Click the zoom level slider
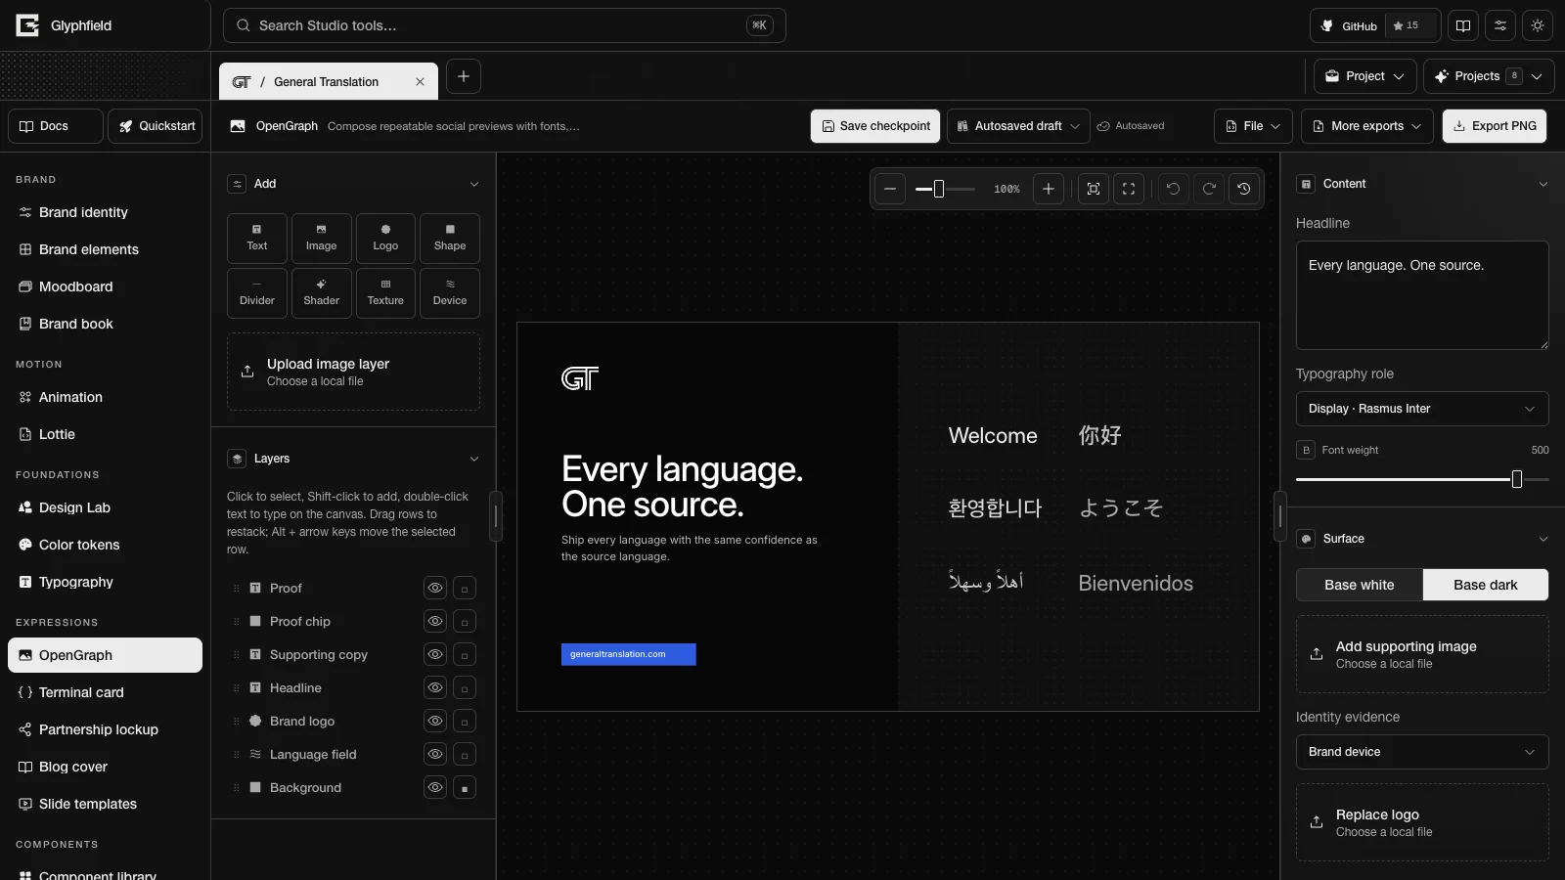Viewport: 1565px width, 880px height. pyautogui.click(x=945, y=189)
